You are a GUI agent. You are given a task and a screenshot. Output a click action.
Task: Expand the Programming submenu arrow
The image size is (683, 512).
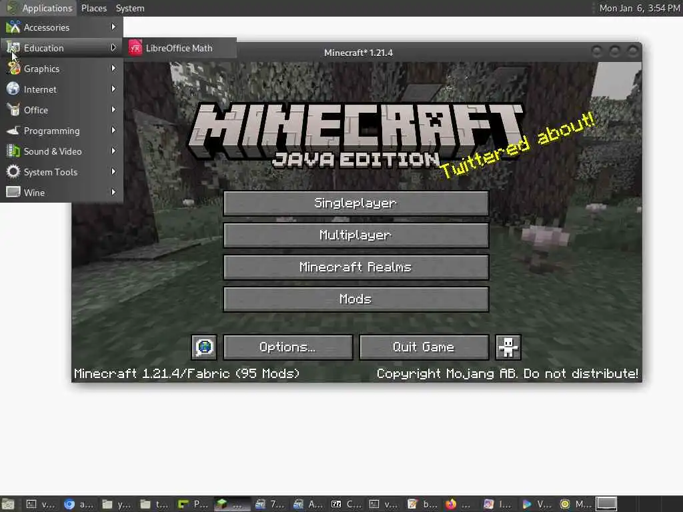coord(113,130)
